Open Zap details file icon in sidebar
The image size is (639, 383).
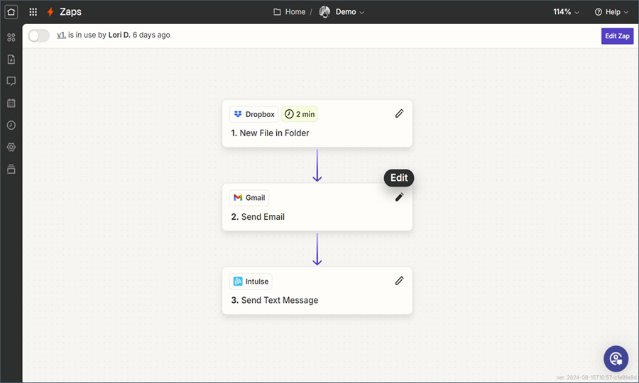(x=11, y=60)
